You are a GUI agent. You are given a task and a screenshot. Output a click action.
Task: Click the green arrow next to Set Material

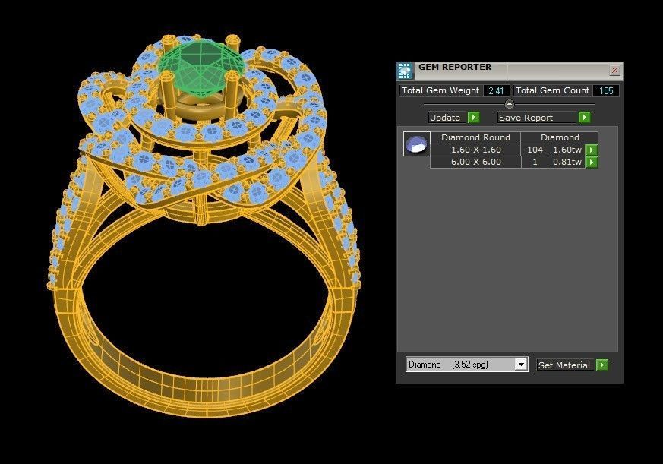pyautogui.click(x=601, y=365)
